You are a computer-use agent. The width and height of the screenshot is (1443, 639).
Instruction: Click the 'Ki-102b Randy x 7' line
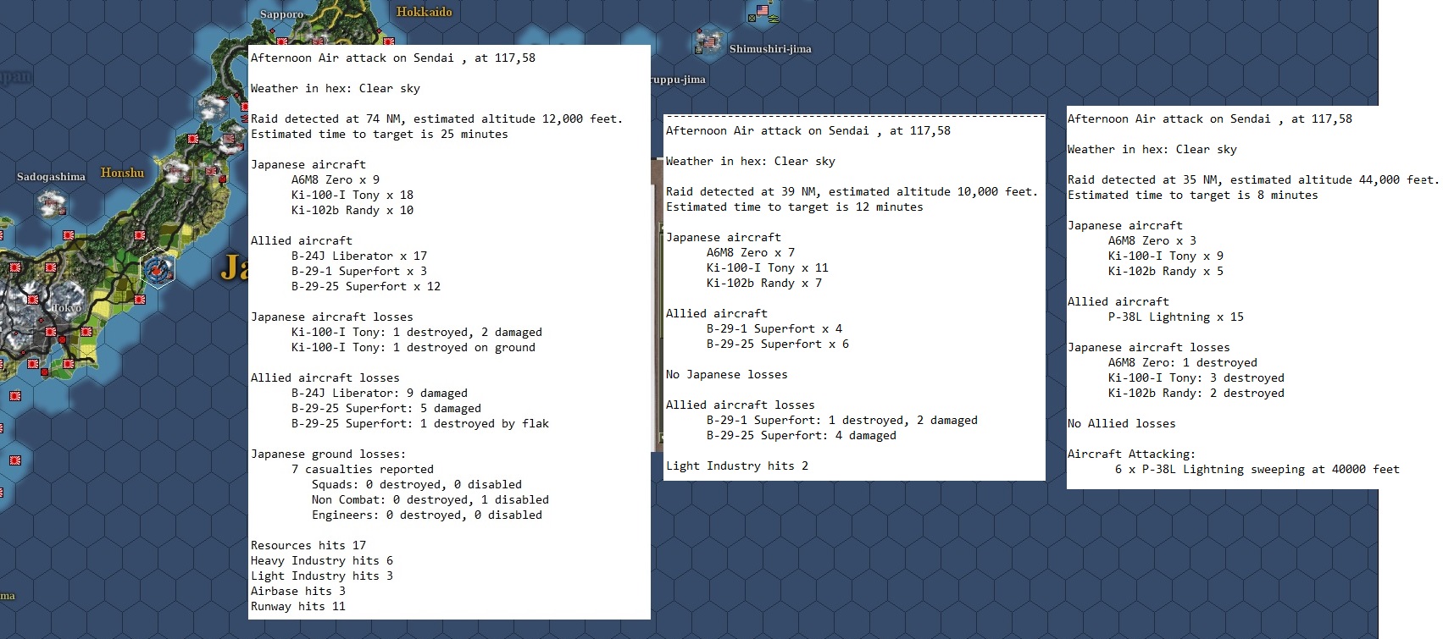[764, 284]
